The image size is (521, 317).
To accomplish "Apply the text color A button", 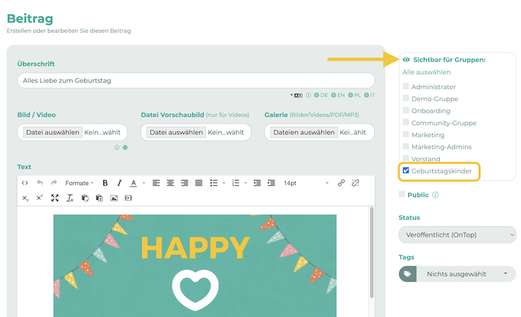I will pos(133,183).
